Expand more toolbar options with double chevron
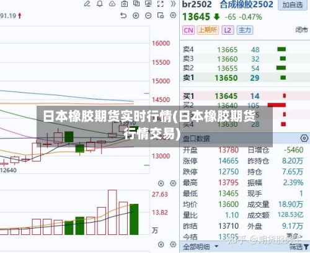310x253 pixels. pyautogui.click(x=173, y=4)
